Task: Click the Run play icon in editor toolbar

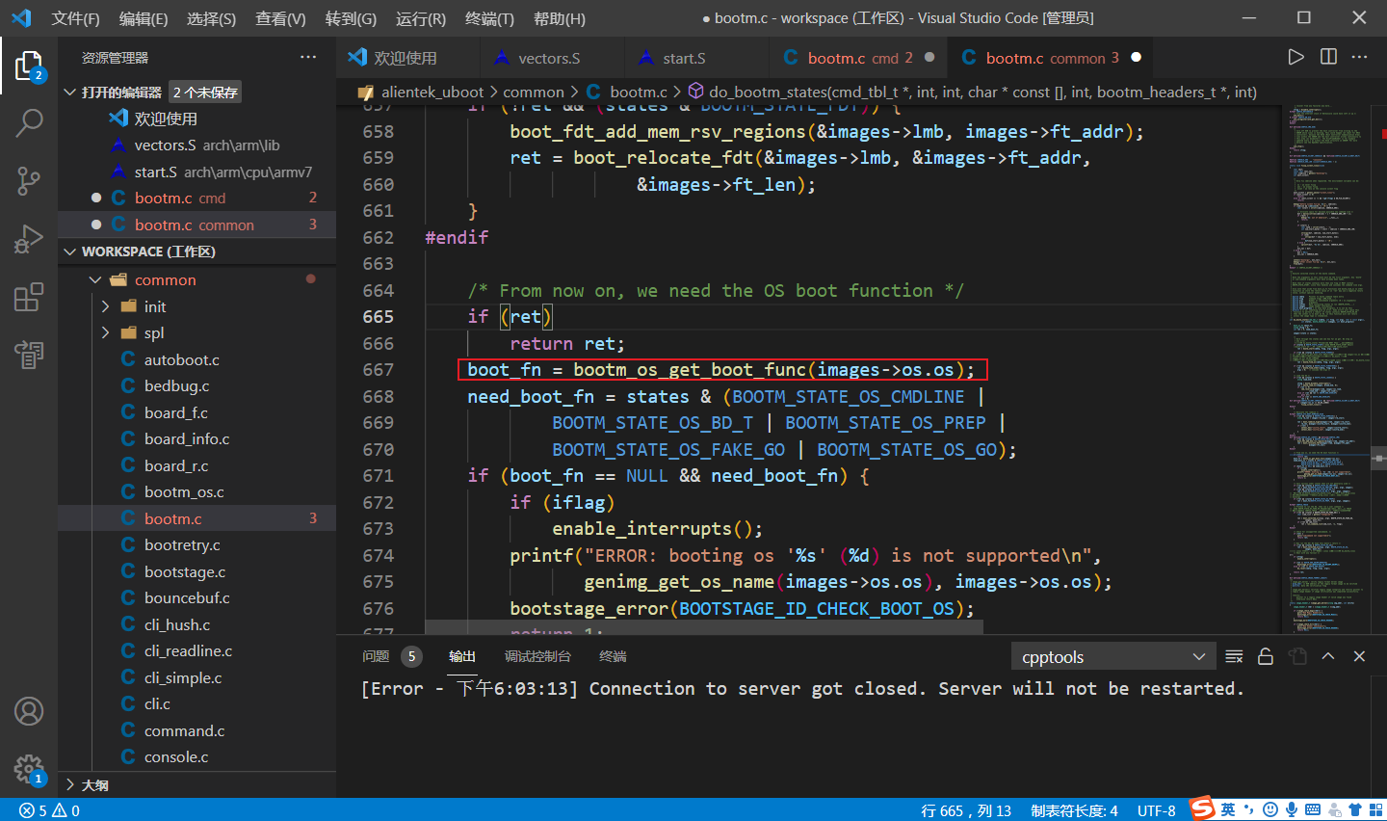Action: pyautogui.click(x=1296, y=57)
